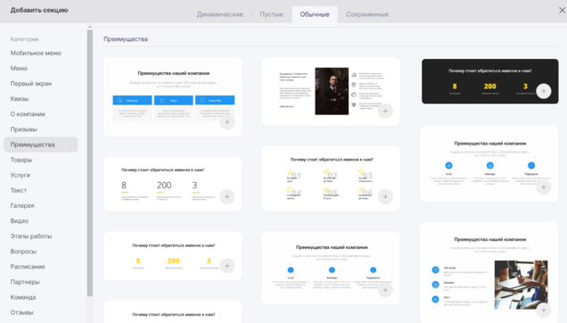Click plus on the businessman photo template
This screenshot has width=567, height=323.
point(385,112)
